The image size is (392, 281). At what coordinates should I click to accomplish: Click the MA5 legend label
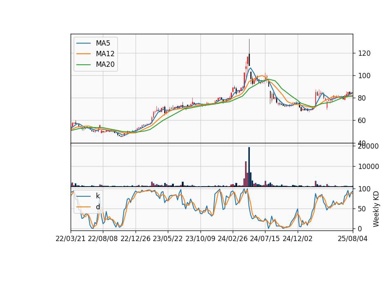[x=103, y=43]
